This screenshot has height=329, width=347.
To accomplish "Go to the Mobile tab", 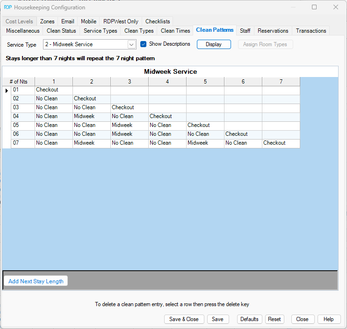I will (88, 21).
